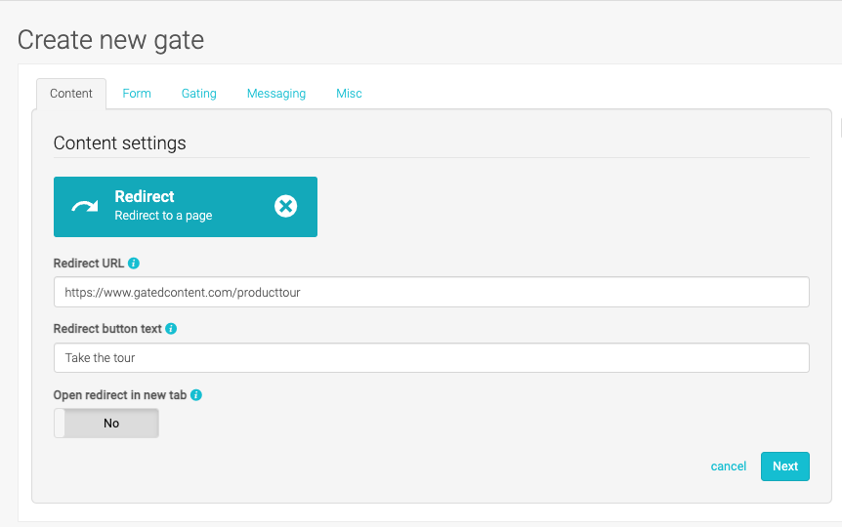Click the Redirect arrow icon
842x527 pixels.
(85, 206)
